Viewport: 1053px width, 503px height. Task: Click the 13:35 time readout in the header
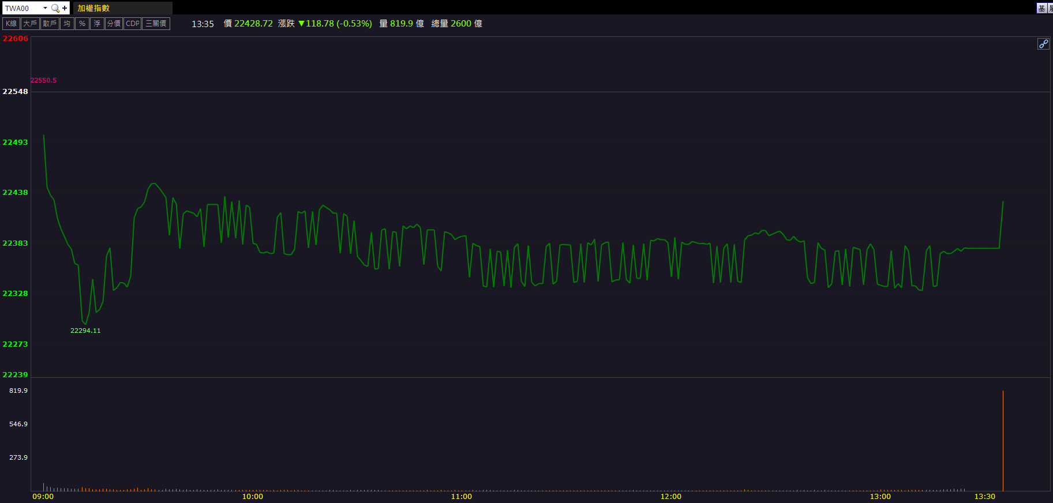coord(203,24)
